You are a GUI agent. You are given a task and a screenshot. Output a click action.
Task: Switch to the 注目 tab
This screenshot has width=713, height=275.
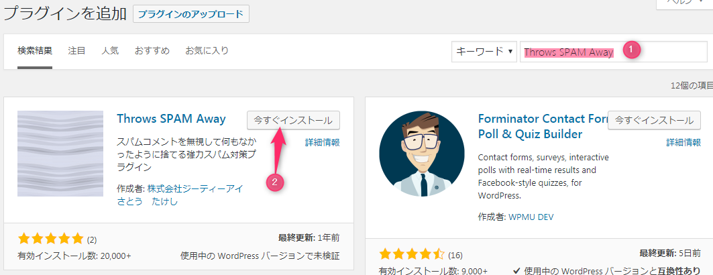[x=77, y=50]
